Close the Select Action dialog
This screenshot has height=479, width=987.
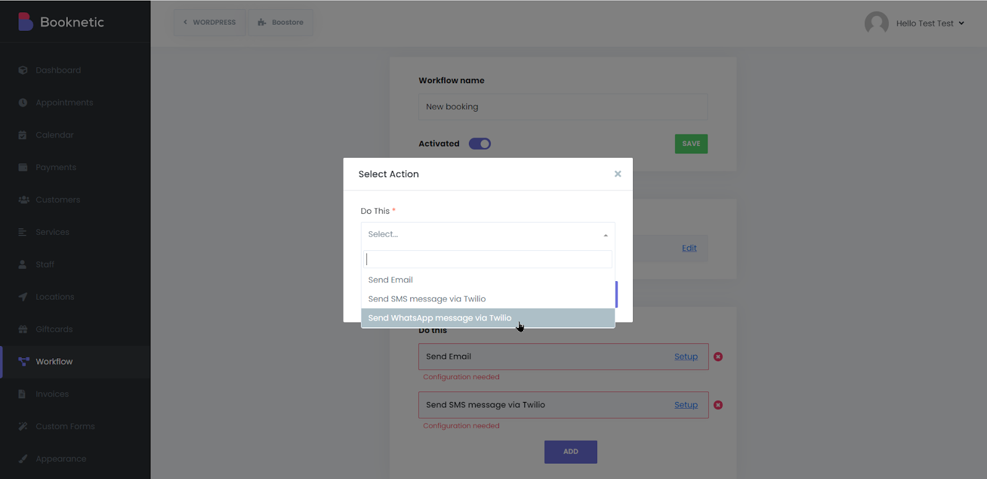point(617,174)
